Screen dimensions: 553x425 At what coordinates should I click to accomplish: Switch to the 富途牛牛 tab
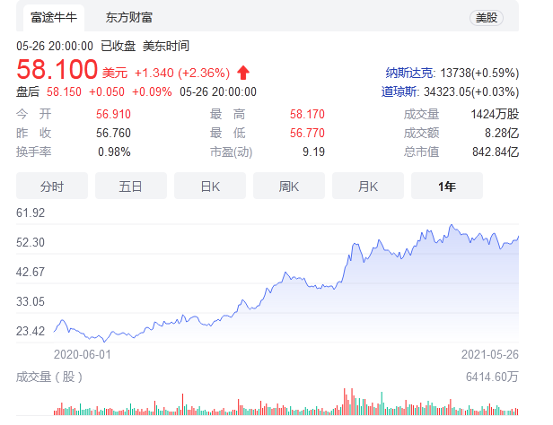(x=54, y=18)
